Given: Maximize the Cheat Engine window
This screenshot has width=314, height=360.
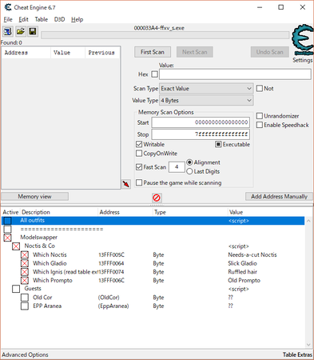Looking at the screenshot, I should coord(280,7).
